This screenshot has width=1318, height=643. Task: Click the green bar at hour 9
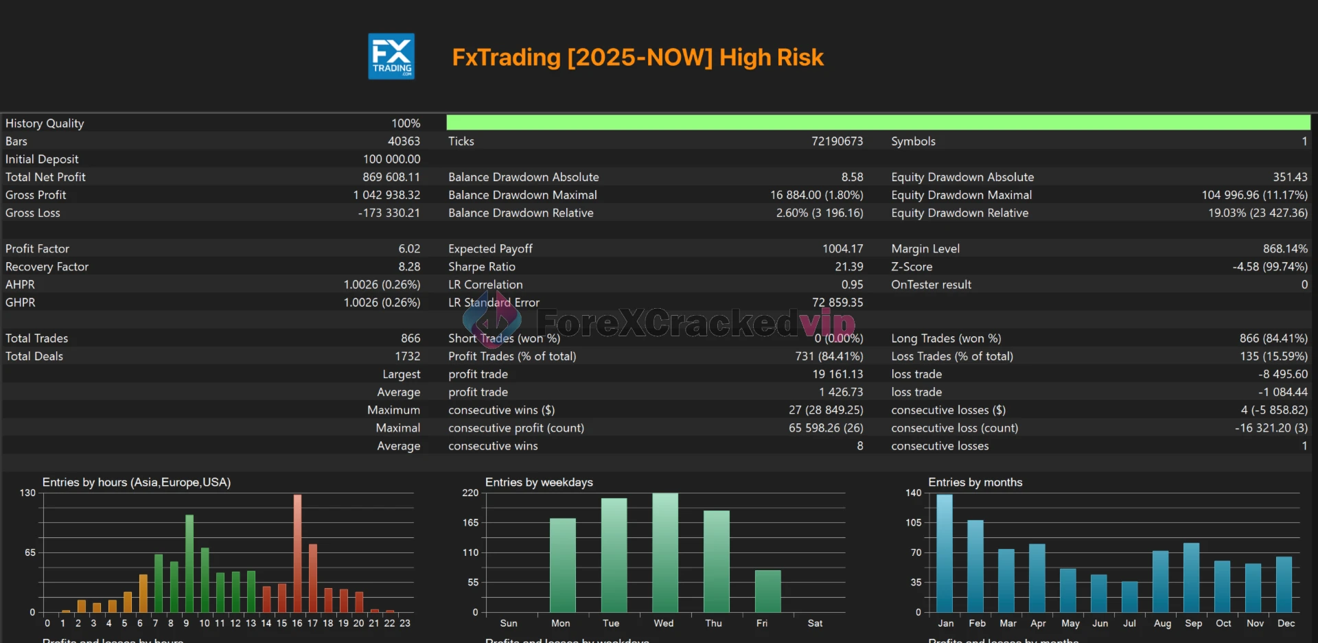click(189, 563)
